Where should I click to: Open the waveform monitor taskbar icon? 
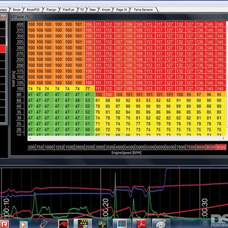point(102,224)
